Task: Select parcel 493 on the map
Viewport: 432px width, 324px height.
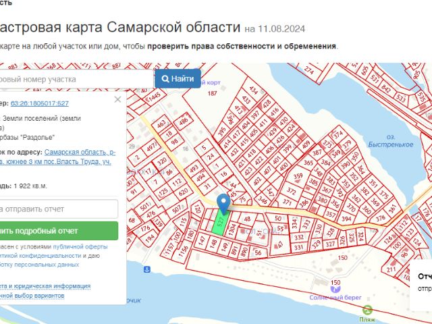Action: point(194,168)
